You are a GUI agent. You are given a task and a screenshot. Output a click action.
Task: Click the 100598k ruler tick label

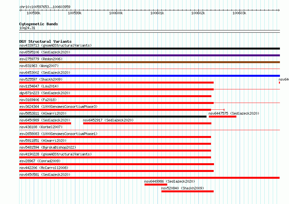(33, 13)
